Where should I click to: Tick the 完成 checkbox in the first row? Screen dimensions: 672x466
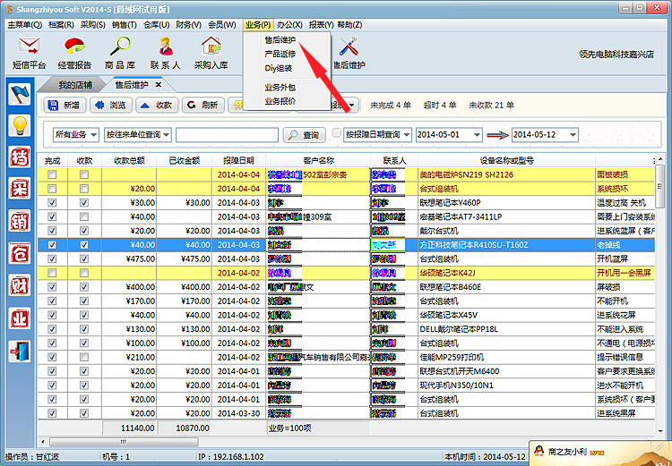coord(52,175)
